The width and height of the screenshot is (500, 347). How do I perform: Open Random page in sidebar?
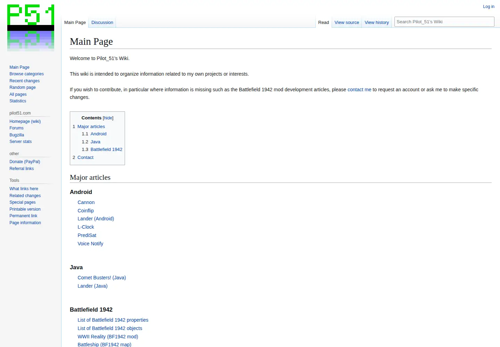click(x=23, y=87)
